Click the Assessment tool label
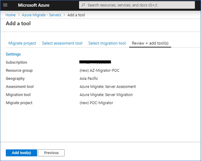 [x=20, y=87]
